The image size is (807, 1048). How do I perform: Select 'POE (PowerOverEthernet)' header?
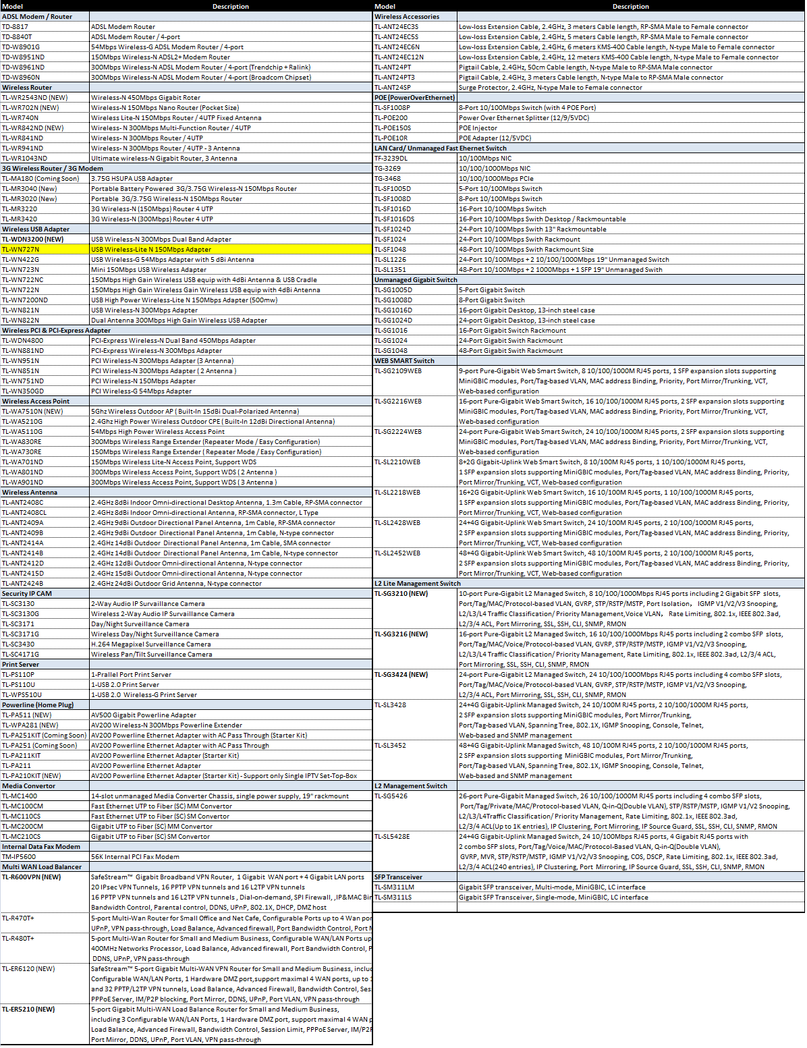[415, 98]
